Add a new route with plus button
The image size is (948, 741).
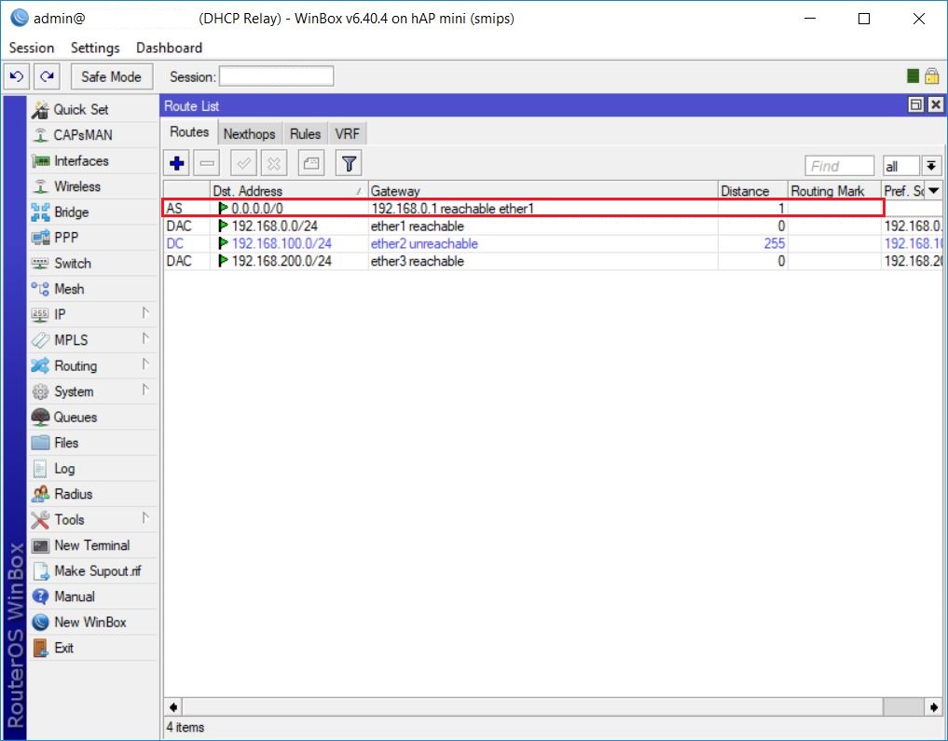click(177, 163)
